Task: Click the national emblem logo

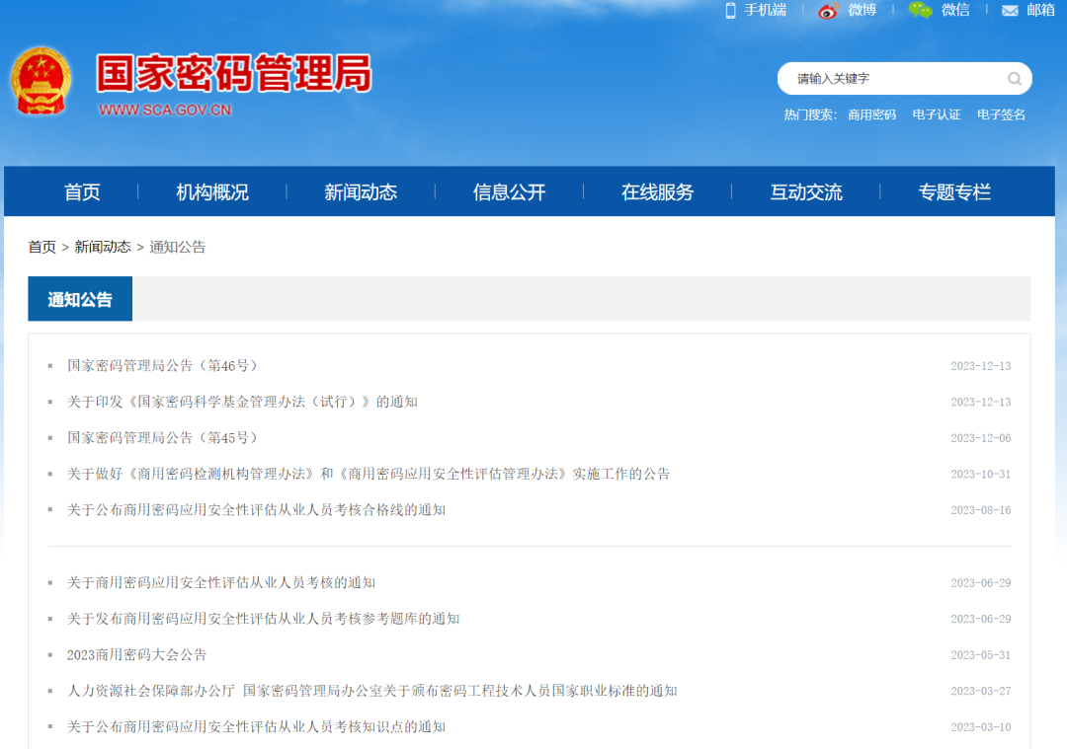Action: pyautogui.click(x=41, y=81)
